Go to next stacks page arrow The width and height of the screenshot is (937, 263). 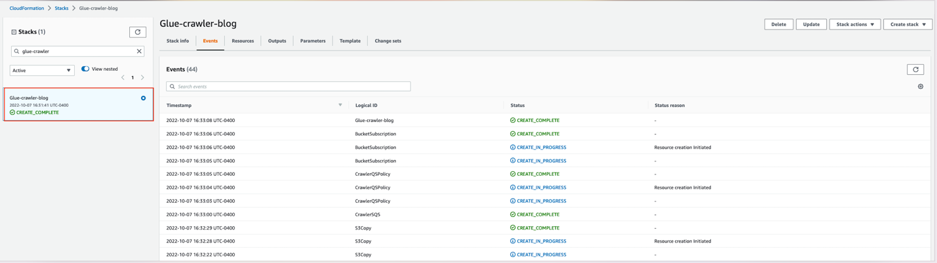(142, 78)
